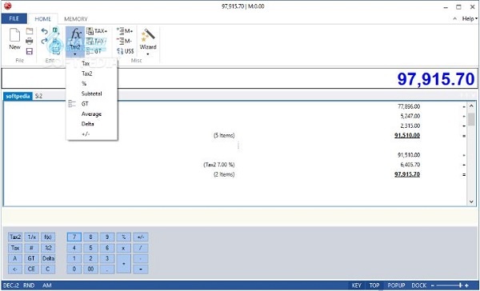Collapse the Tax2 function dropdown arrow

tap(75, 54)
